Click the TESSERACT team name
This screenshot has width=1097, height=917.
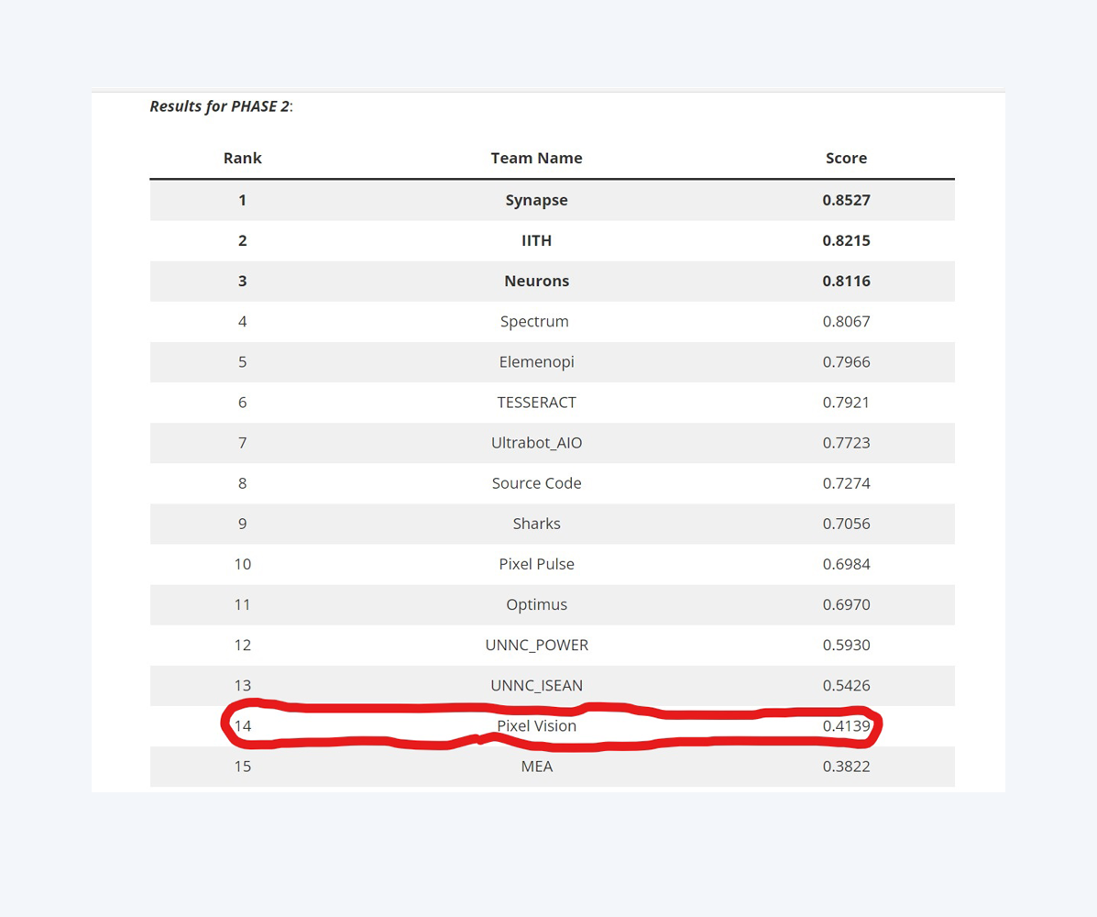(x=536, y=402)
